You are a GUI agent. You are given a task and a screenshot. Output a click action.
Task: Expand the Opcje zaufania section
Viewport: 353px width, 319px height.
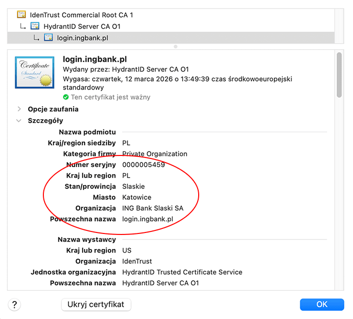tap(19, 109)
